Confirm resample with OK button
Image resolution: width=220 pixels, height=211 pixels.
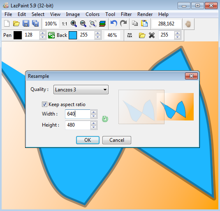(88, 140)
